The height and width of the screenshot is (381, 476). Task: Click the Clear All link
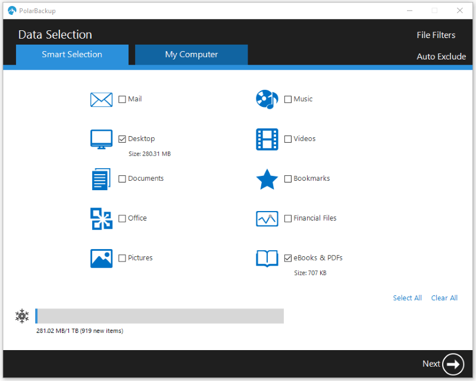point(444,298)
